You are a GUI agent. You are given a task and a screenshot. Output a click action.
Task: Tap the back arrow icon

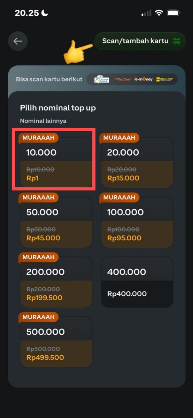[18, 41]
